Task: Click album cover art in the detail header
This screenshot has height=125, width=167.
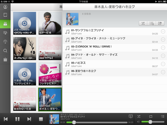Action: (72, 19)
